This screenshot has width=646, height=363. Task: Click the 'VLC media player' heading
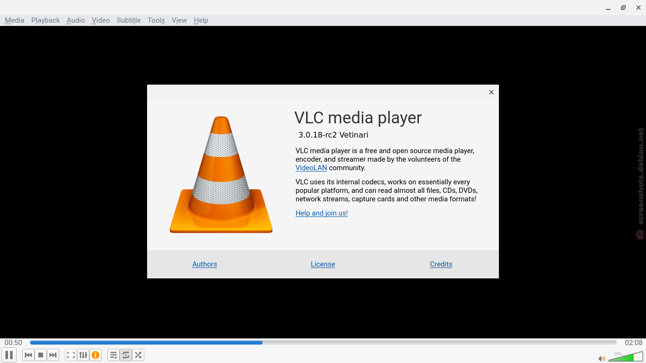[358, 118]
